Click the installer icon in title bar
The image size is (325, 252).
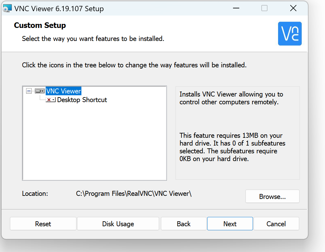click(7, 8)
